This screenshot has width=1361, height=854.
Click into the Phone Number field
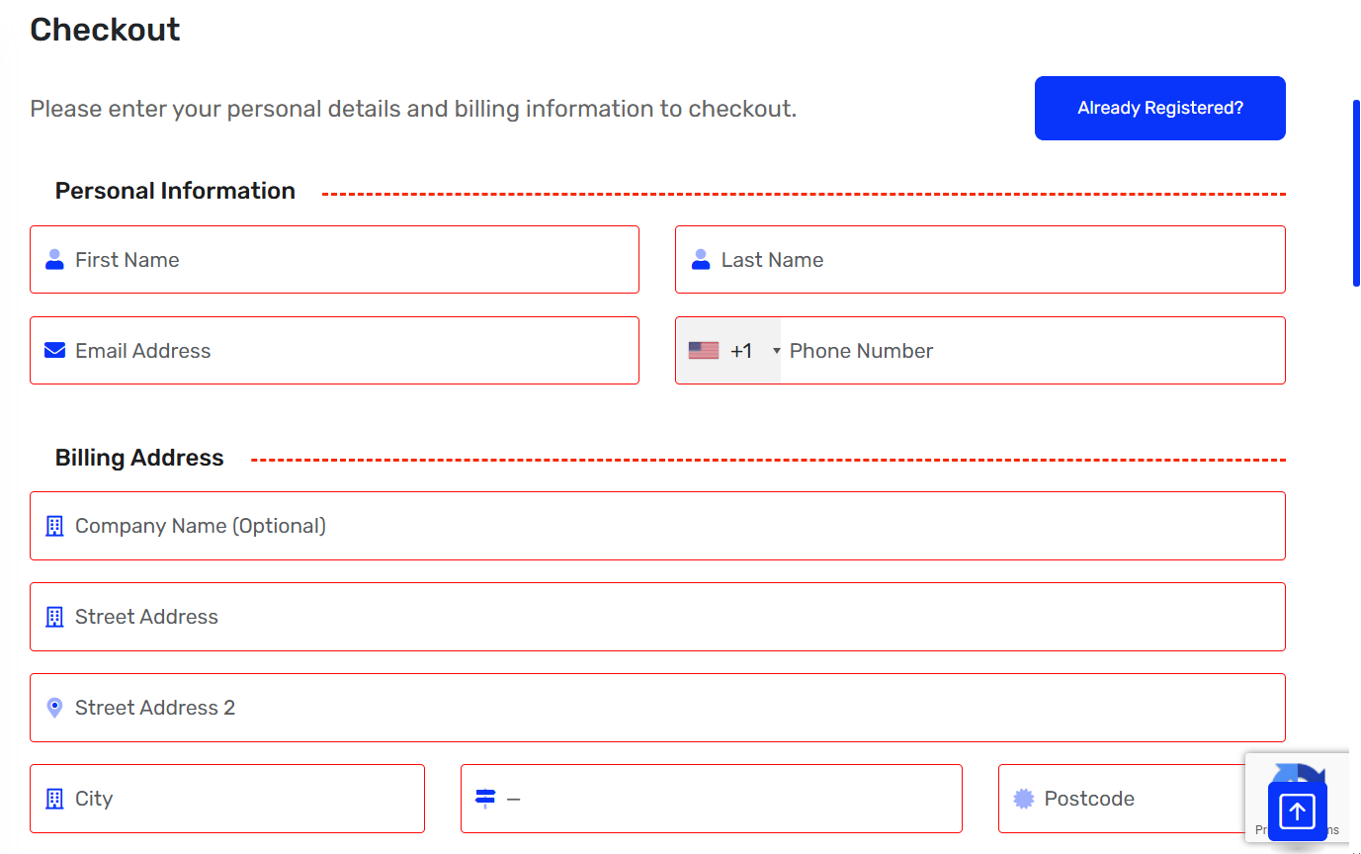1028,351
